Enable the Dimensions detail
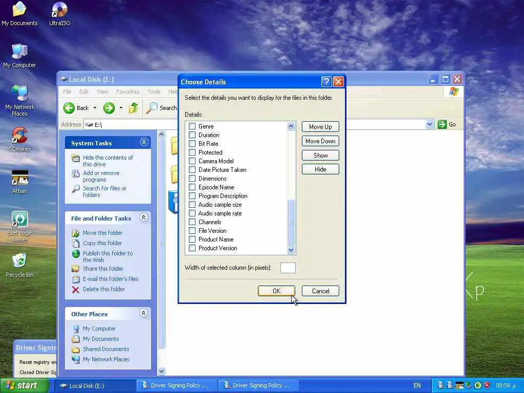 tap(192, 179)
